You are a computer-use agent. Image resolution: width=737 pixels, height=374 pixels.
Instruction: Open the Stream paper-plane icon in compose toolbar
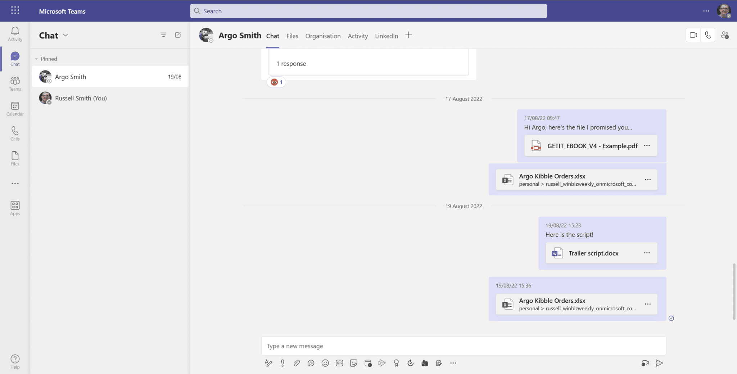382,363
